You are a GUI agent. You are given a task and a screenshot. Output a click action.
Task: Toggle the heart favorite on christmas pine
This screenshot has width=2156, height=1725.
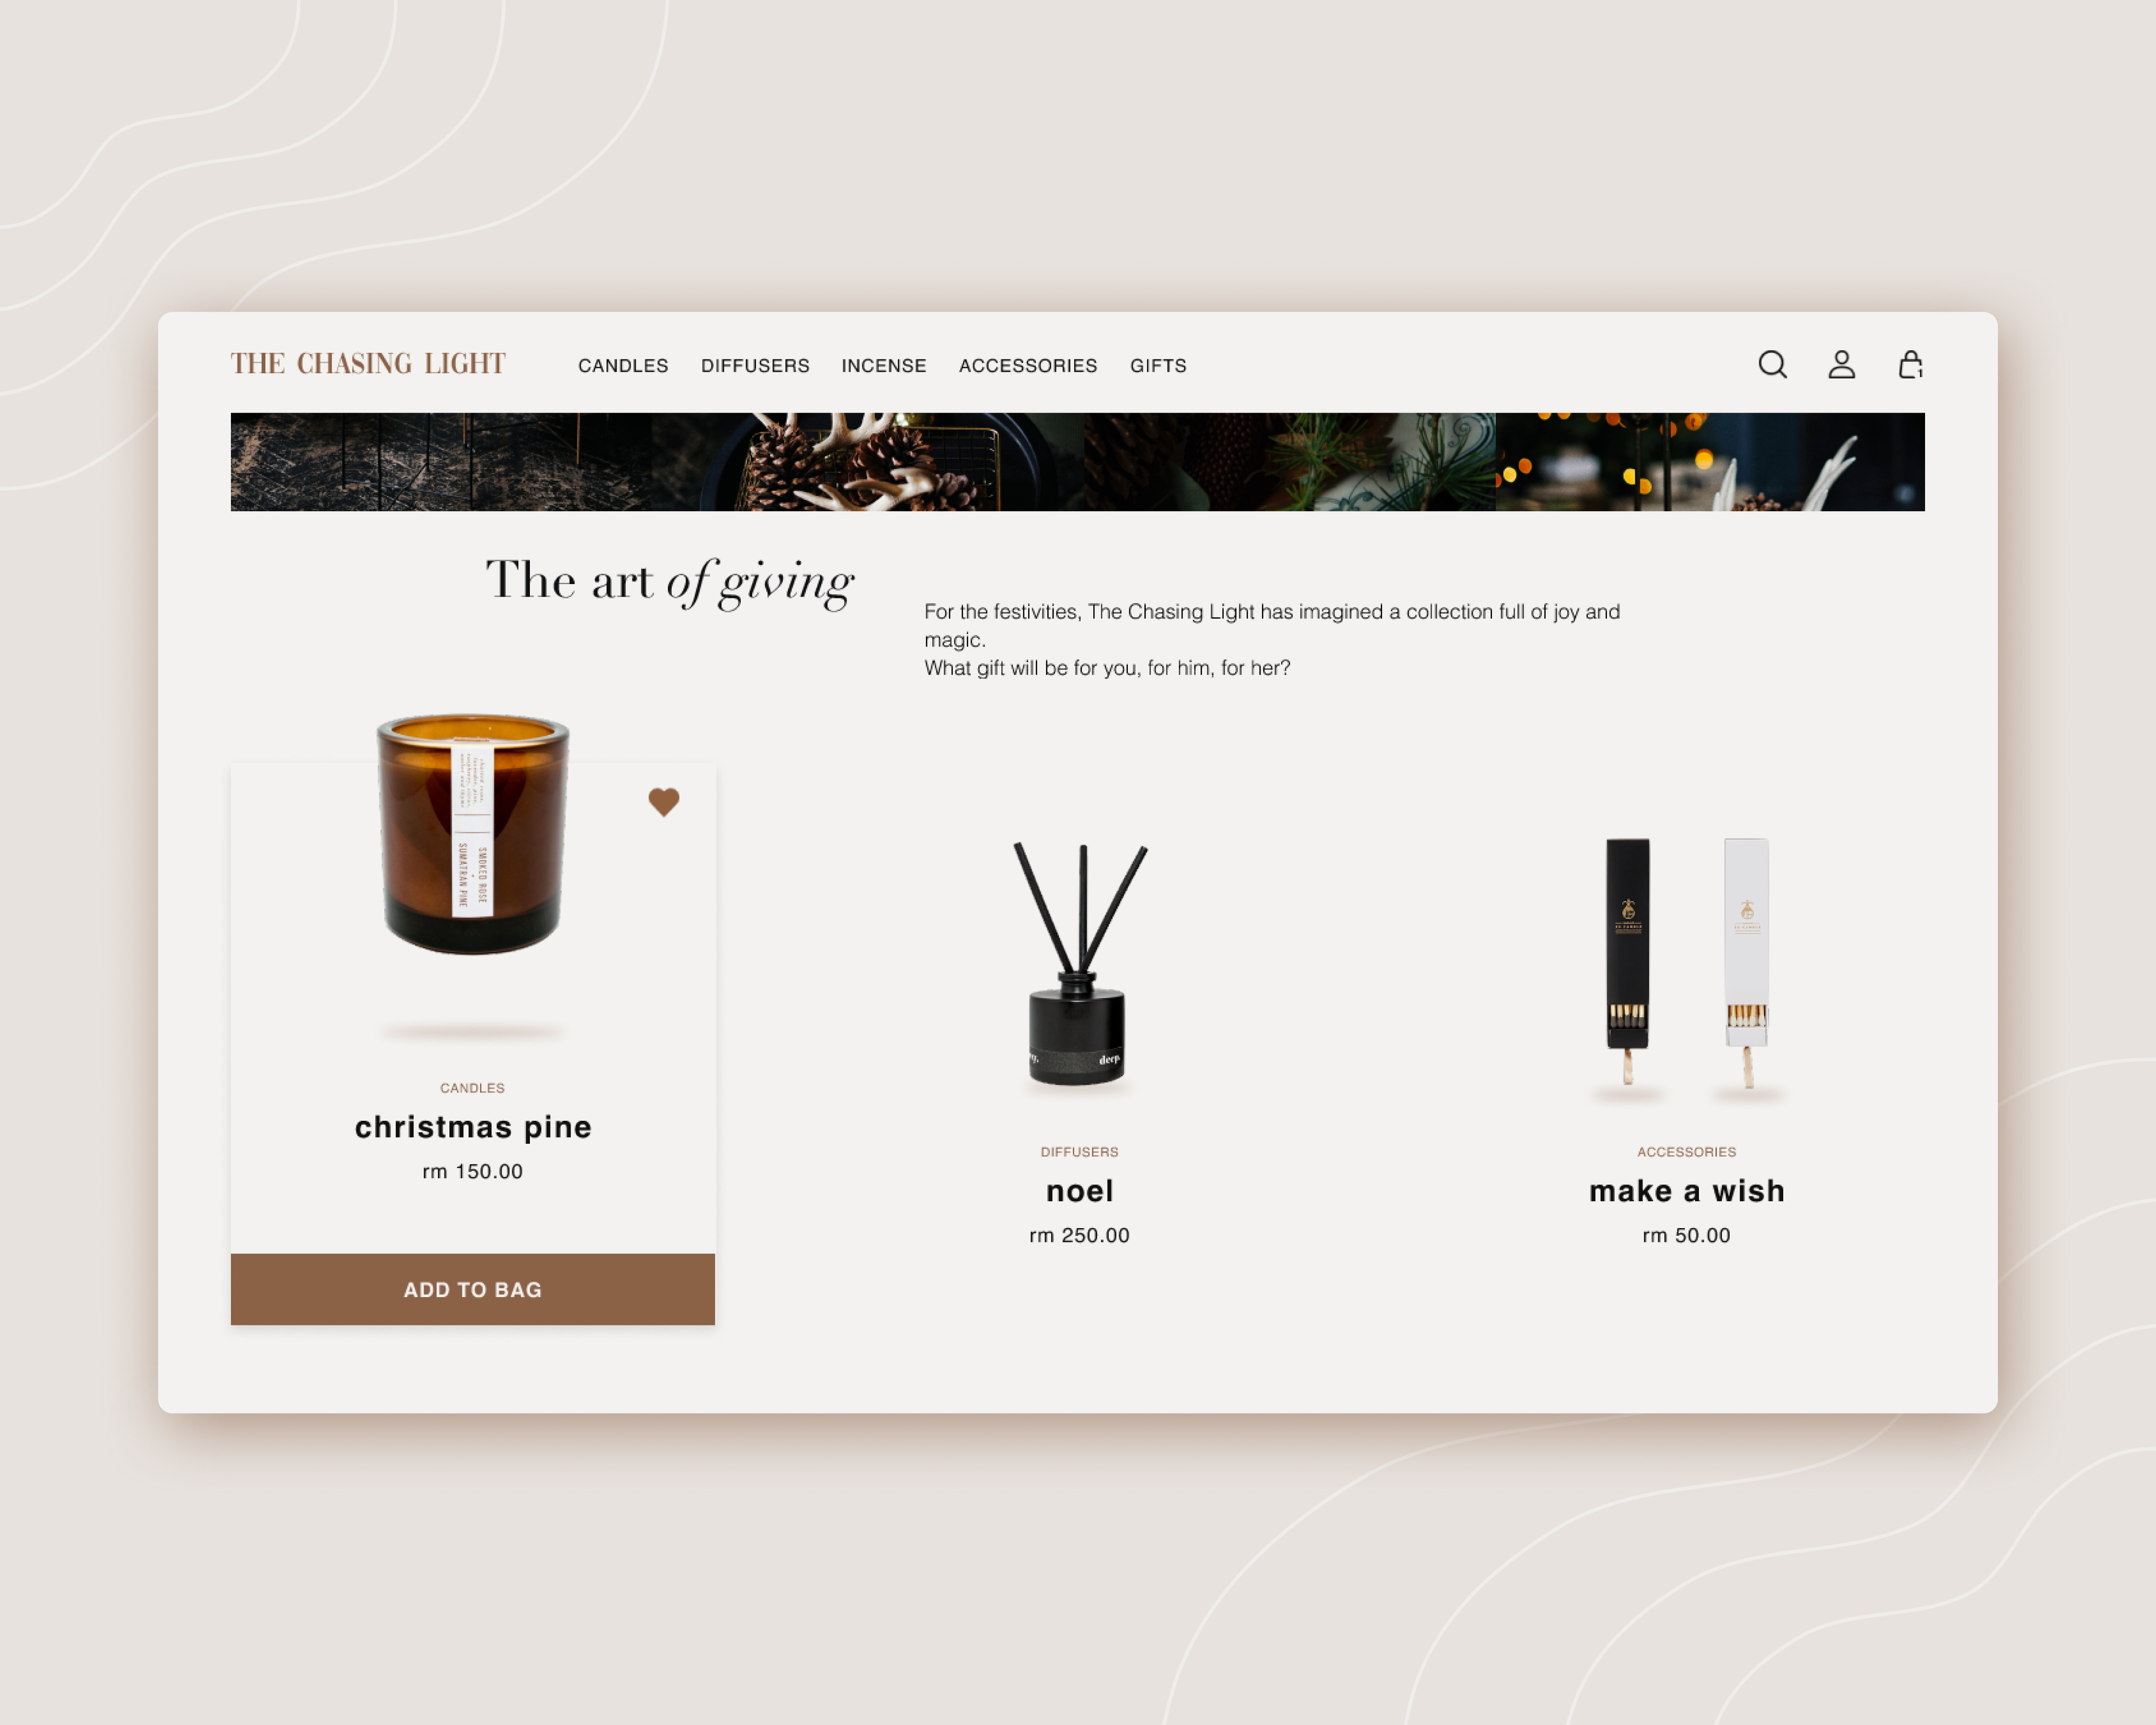(664, 802)
